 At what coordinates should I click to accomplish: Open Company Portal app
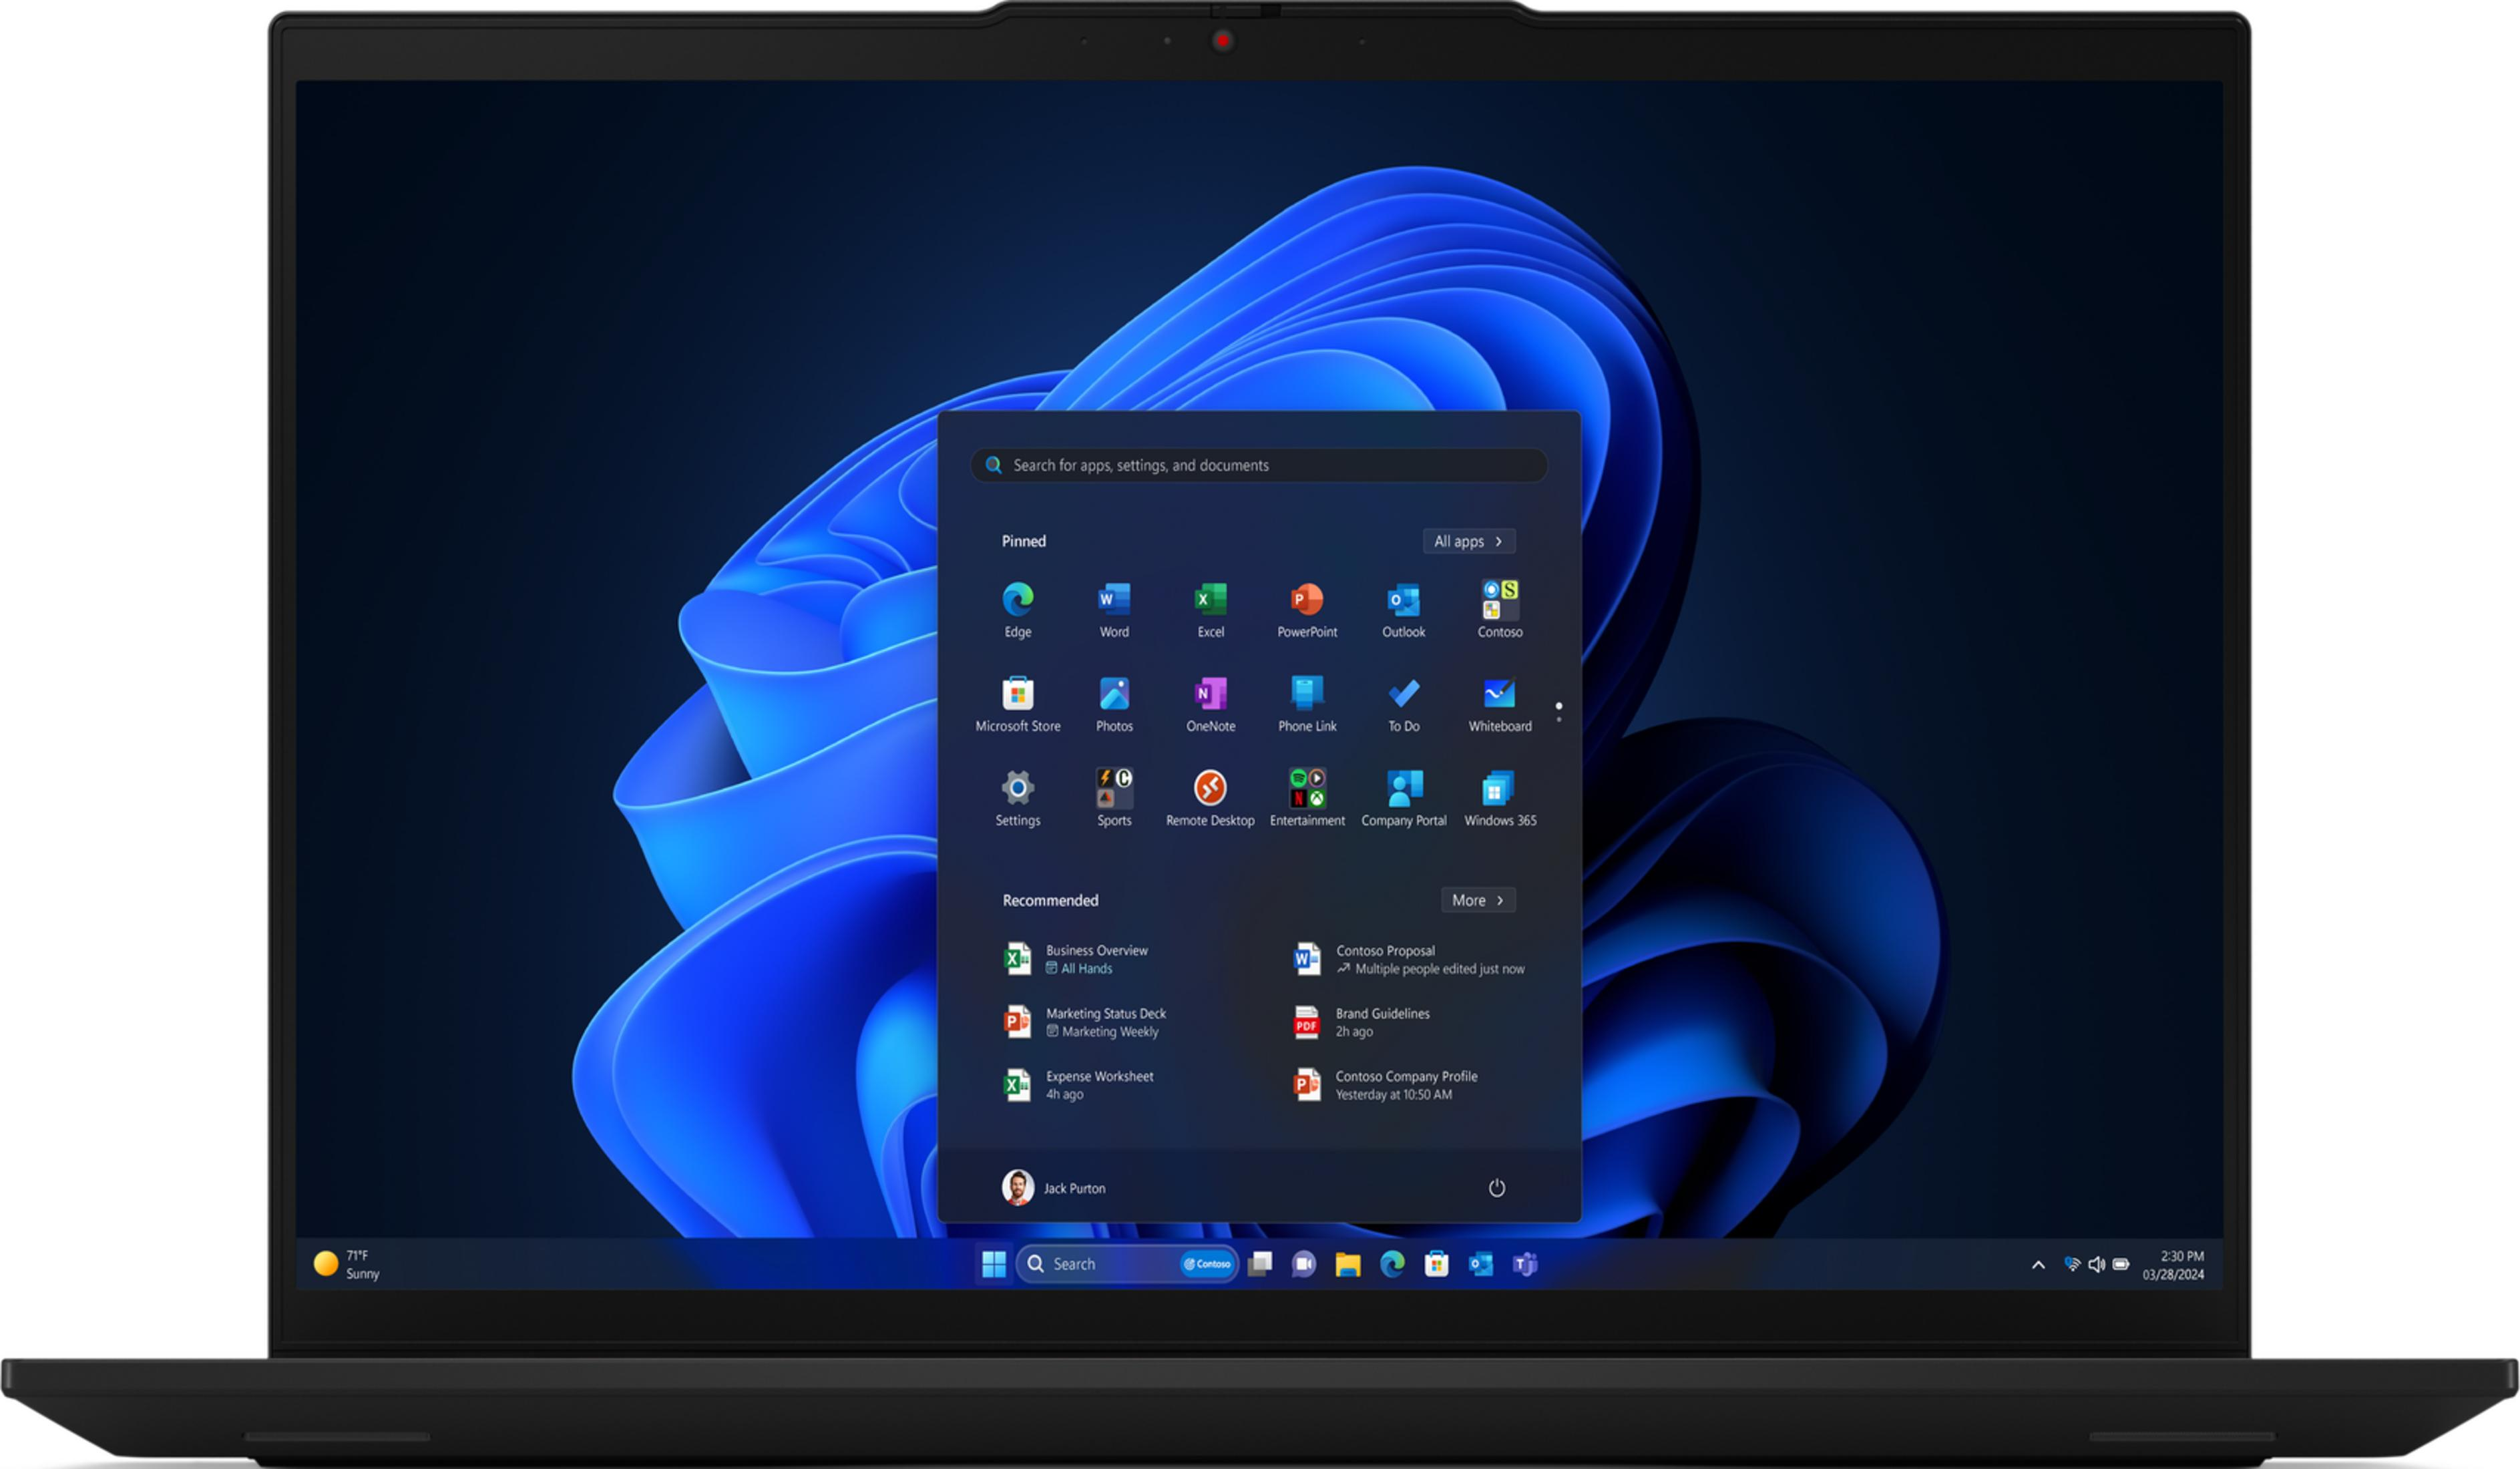pos(1403,798)
